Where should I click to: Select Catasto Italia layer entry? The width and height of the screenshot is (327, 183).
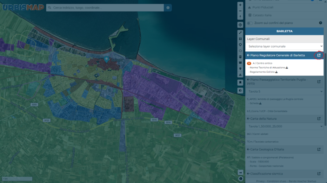[262, 15]
